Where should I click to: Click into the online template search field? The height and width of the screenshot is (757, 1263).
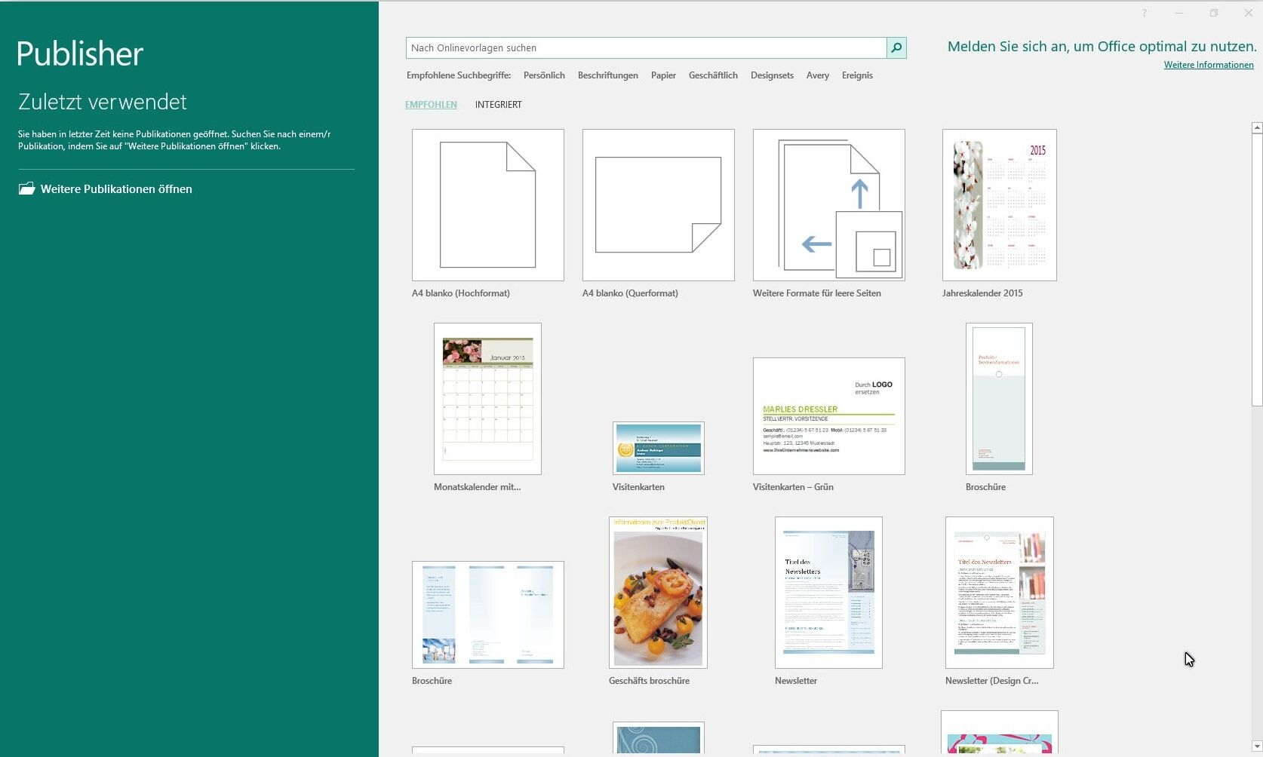(646, 48)
